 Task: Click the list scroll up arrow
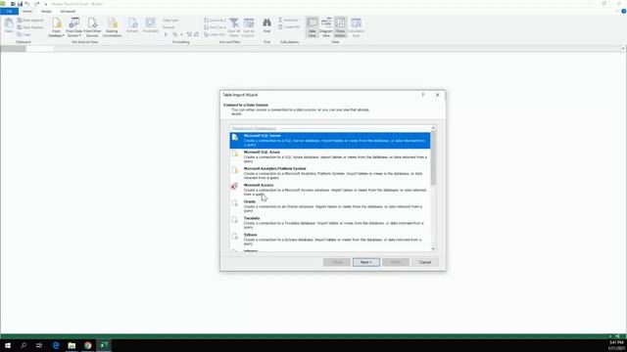[433, 128]
